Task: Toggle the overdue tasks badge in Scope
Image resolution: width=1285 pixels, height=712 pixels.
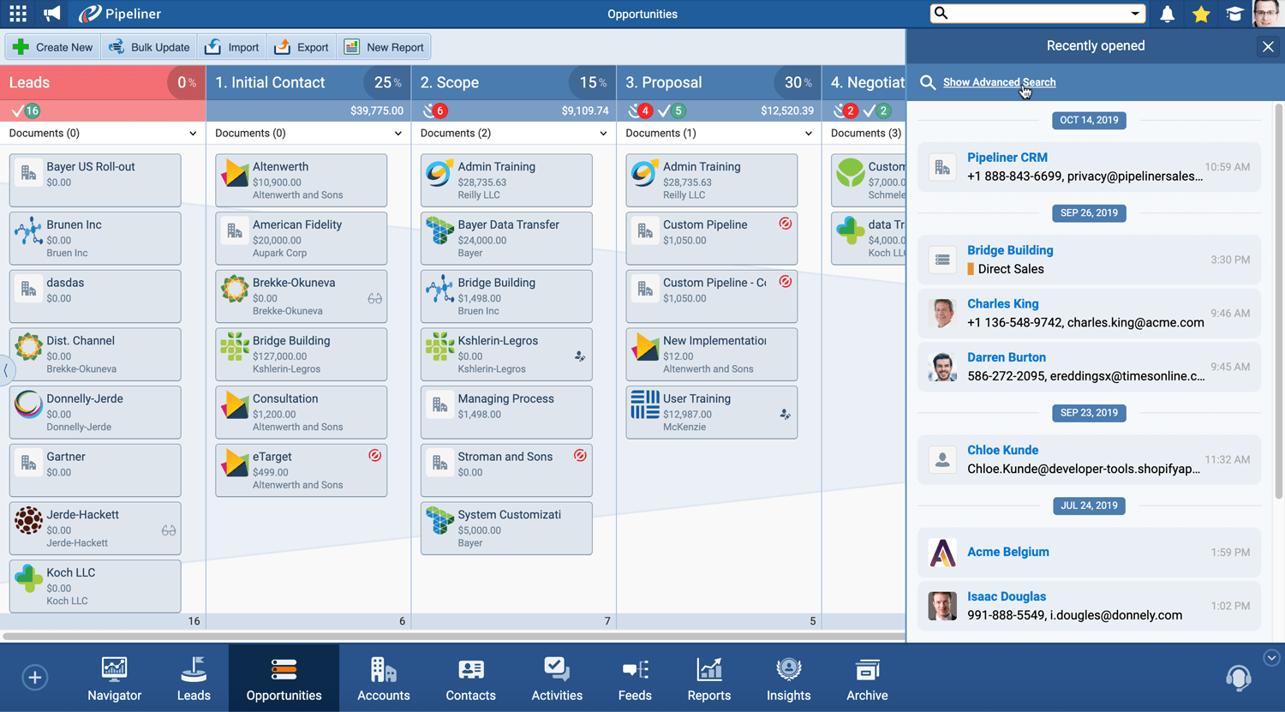Action: 435,111
